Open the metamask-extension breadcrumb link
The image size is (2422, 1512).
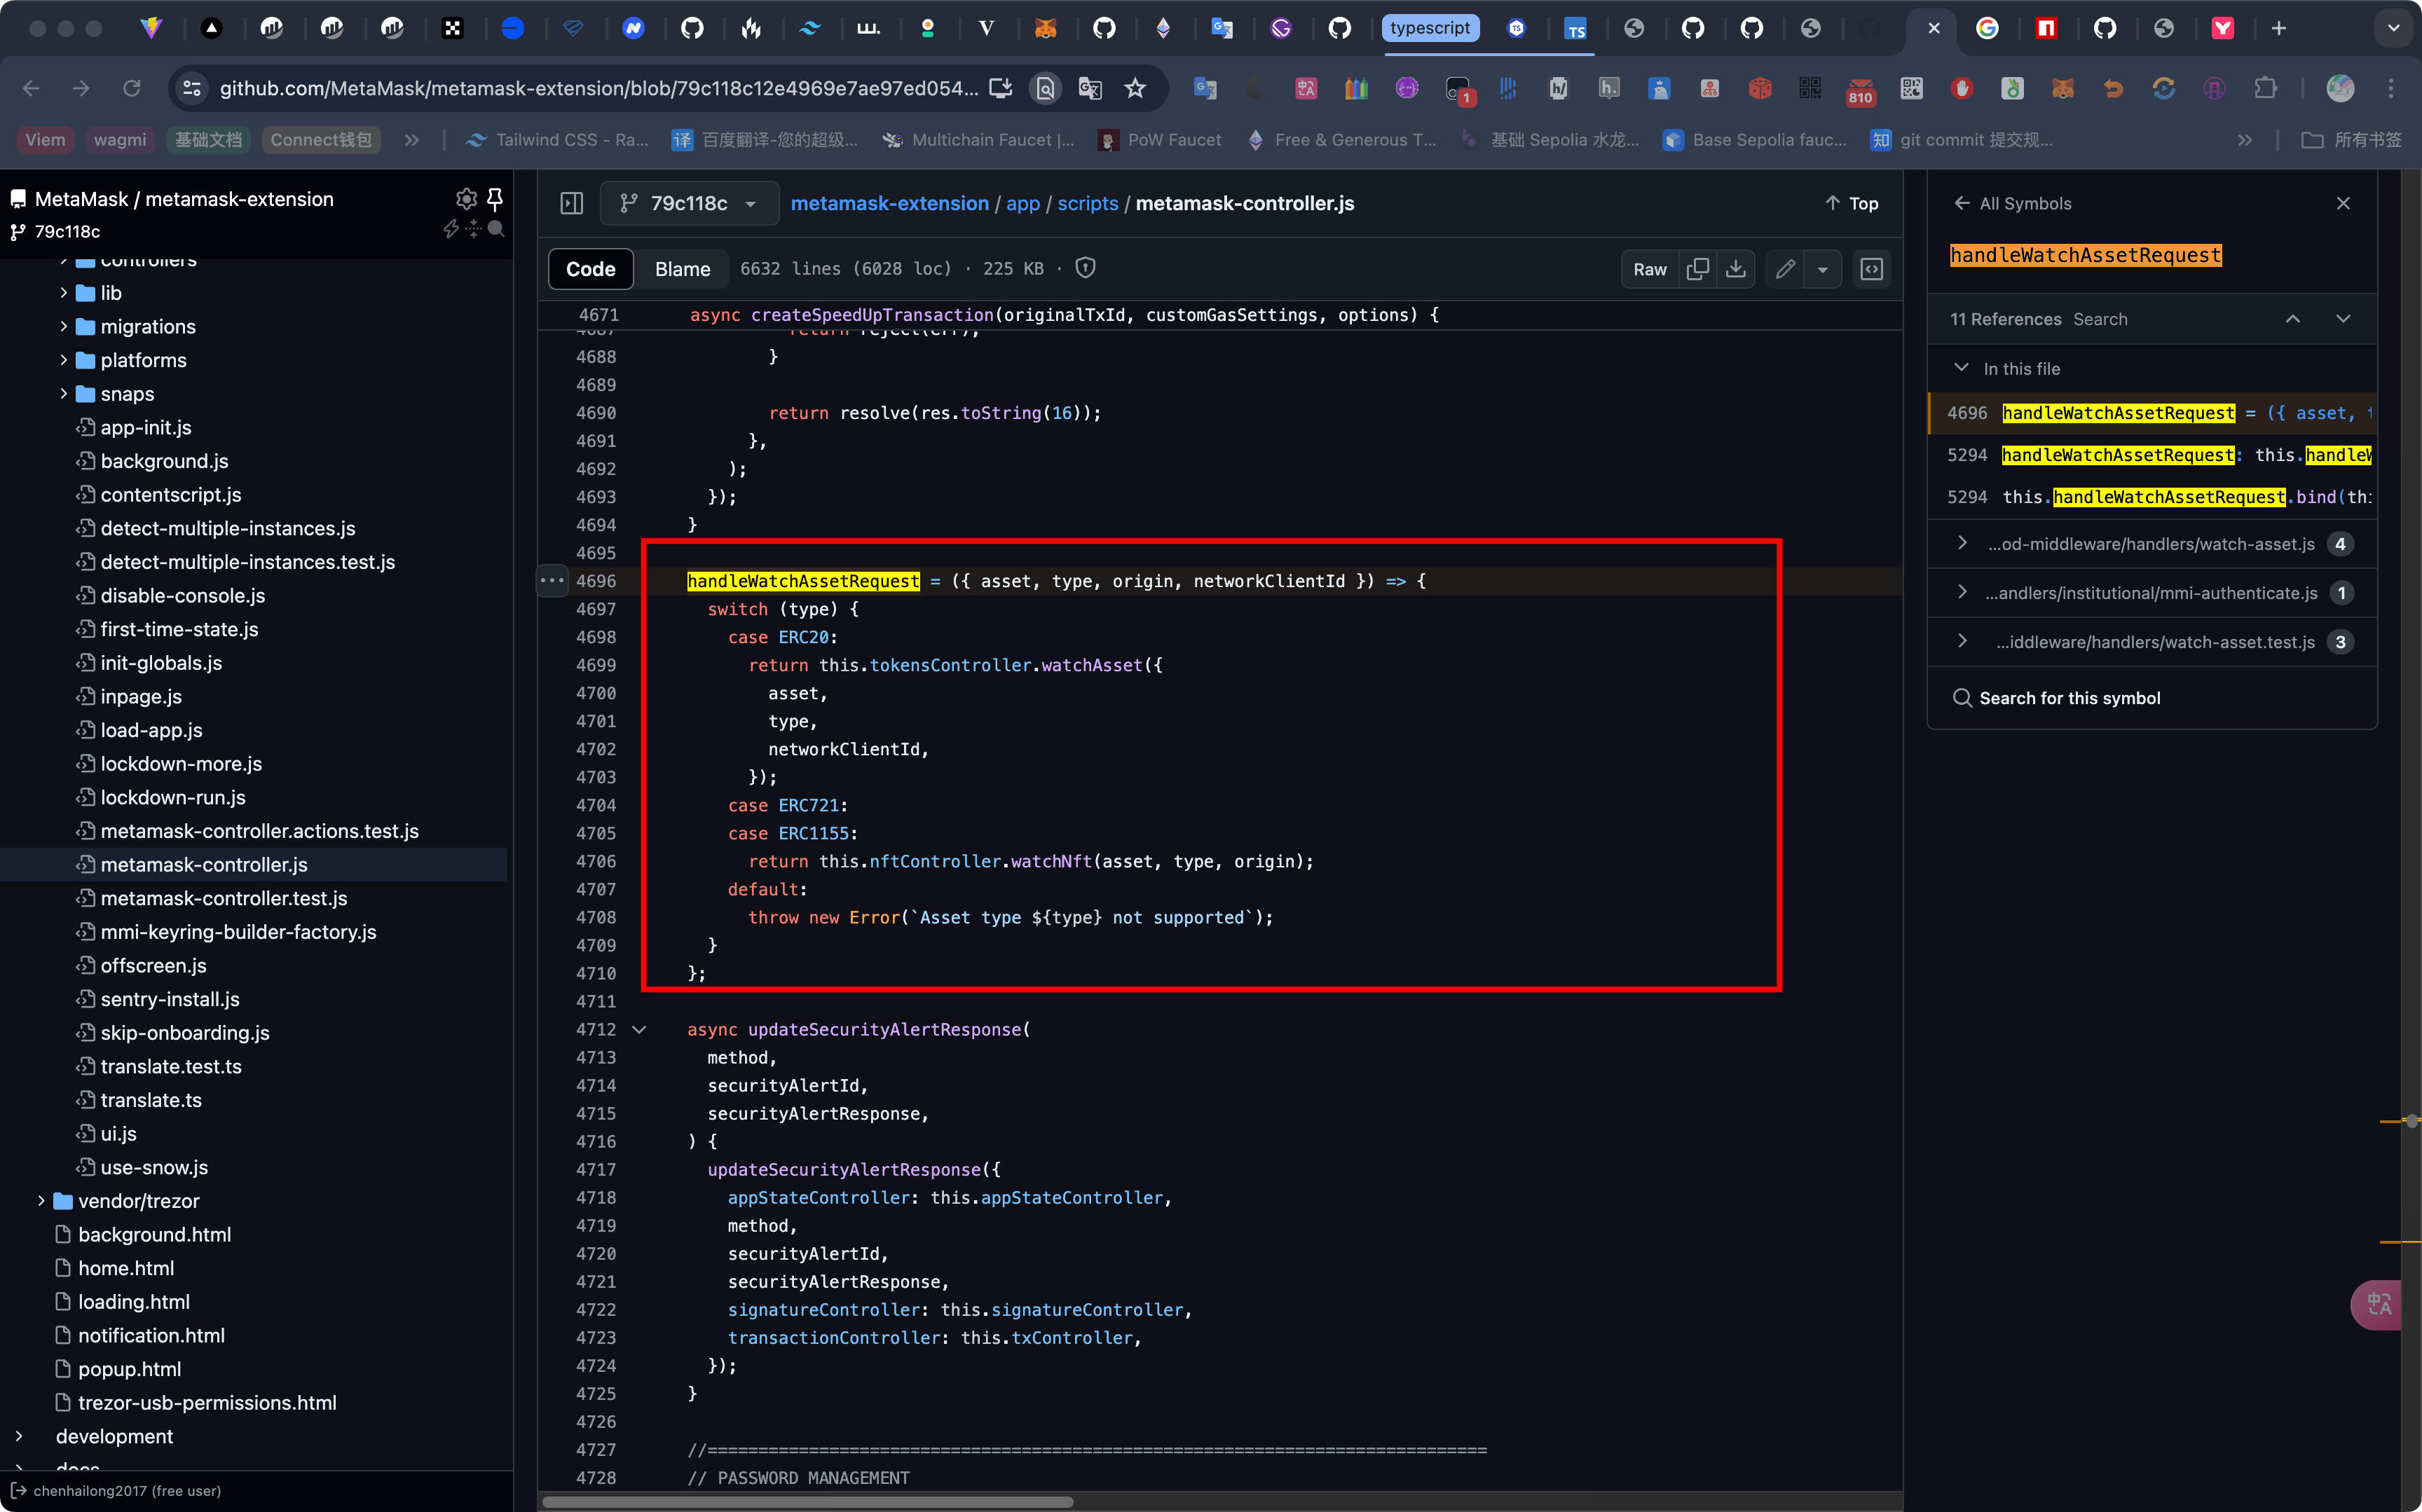coord(889,203)
